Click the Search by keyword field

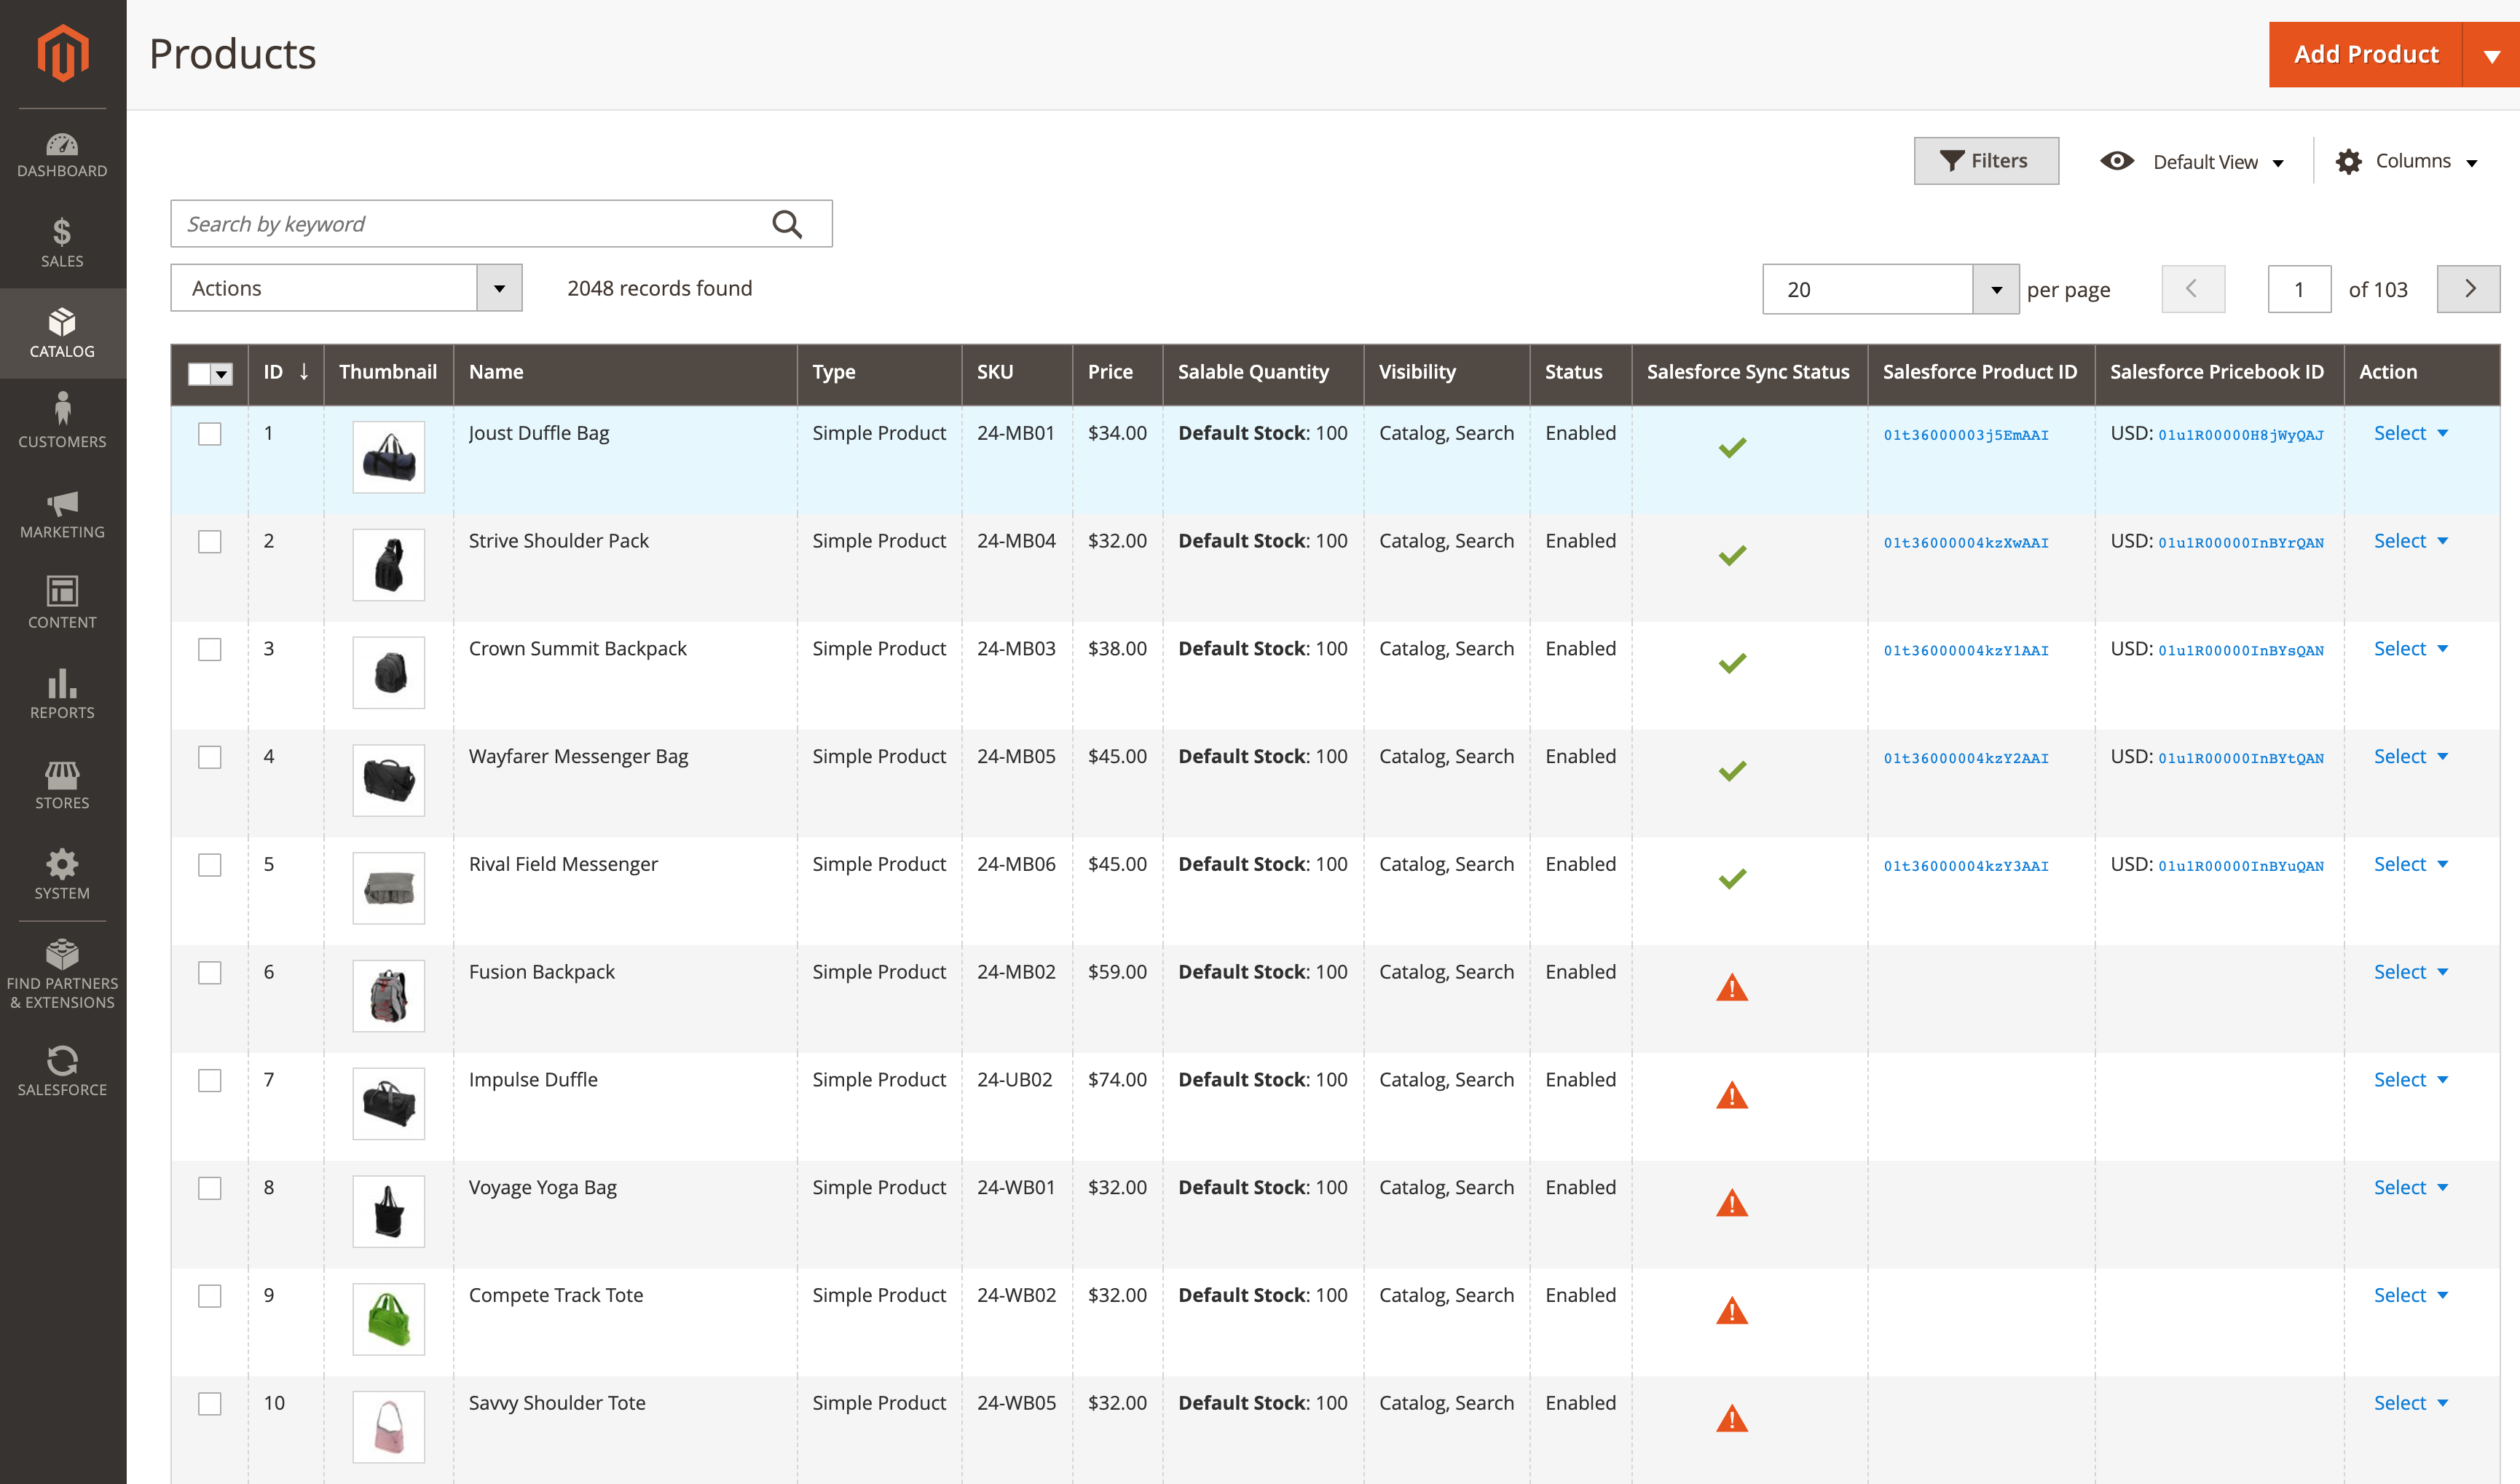pos(470,224)
